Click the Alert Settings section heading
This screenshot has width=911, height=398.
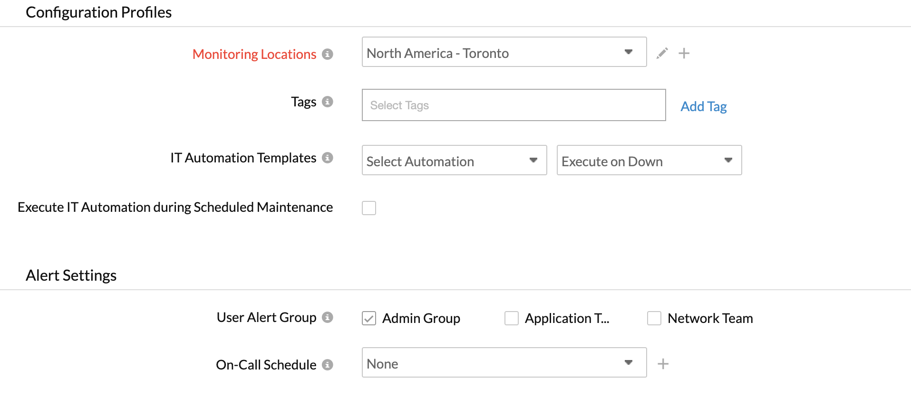point(71,275)
